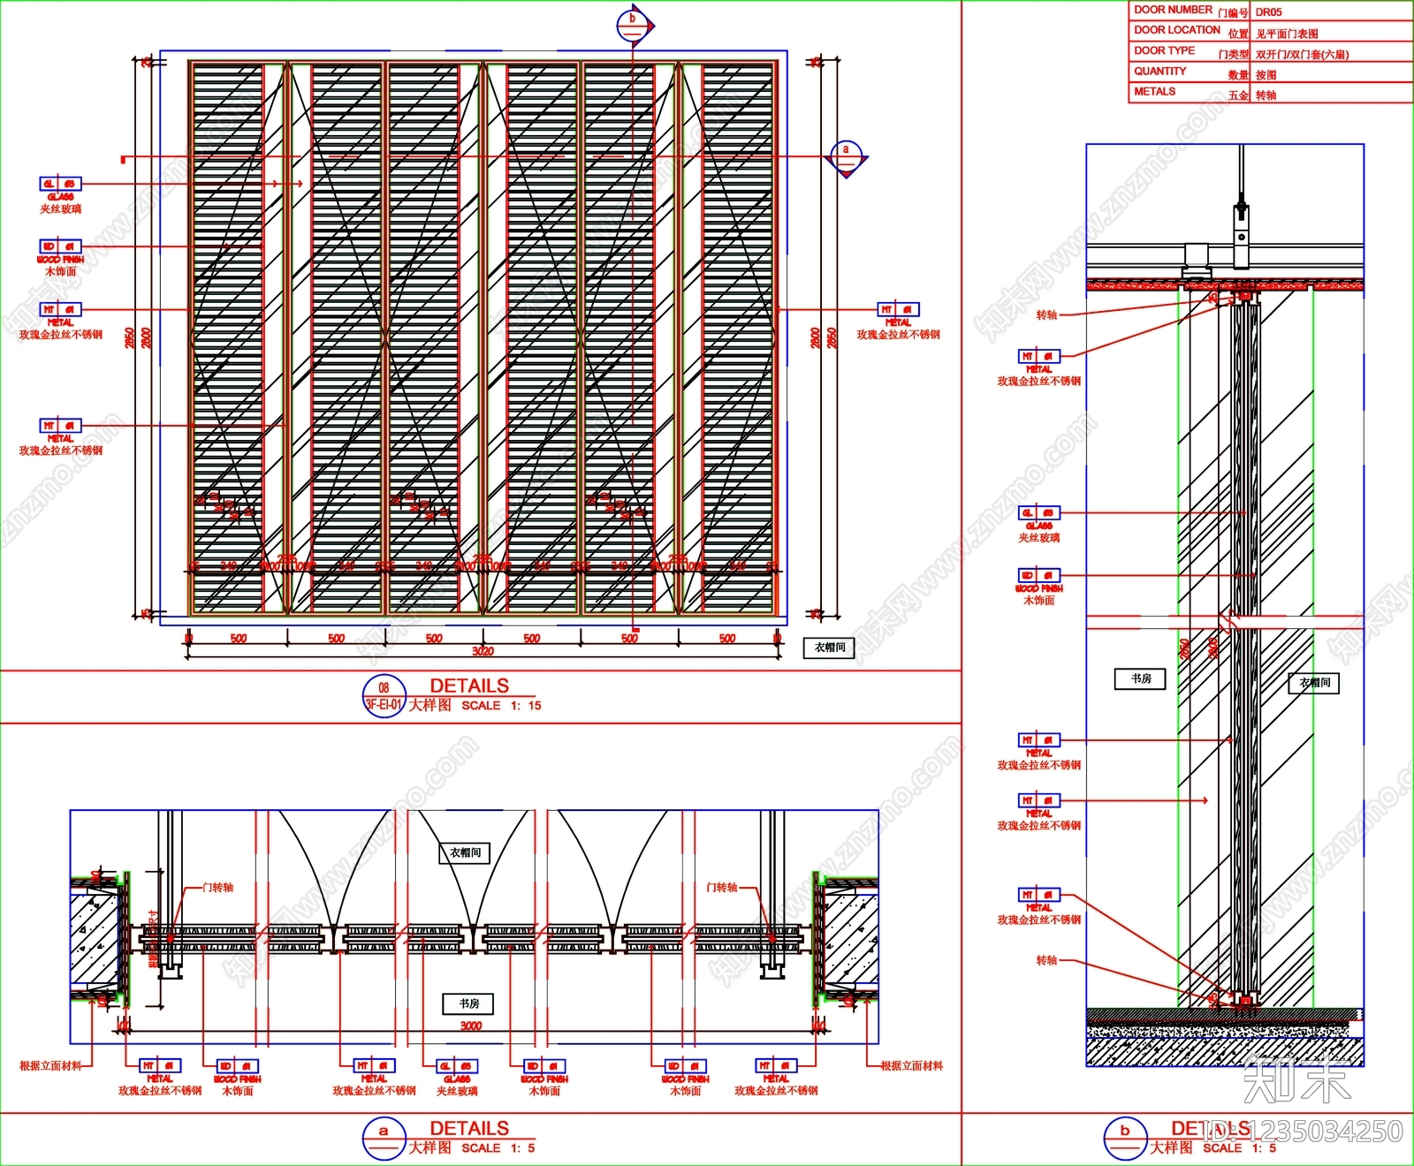The image size is (1414, 1166).
Task: Select the SCALE 1: 15 text
Action: 501,705
